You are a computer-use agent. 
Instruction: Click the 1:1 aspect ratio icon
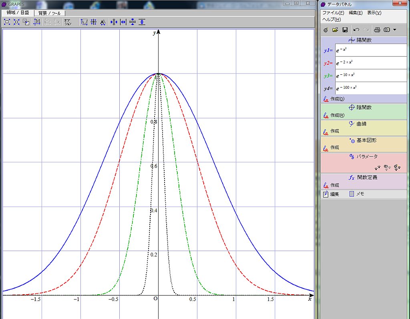[37, 22]
